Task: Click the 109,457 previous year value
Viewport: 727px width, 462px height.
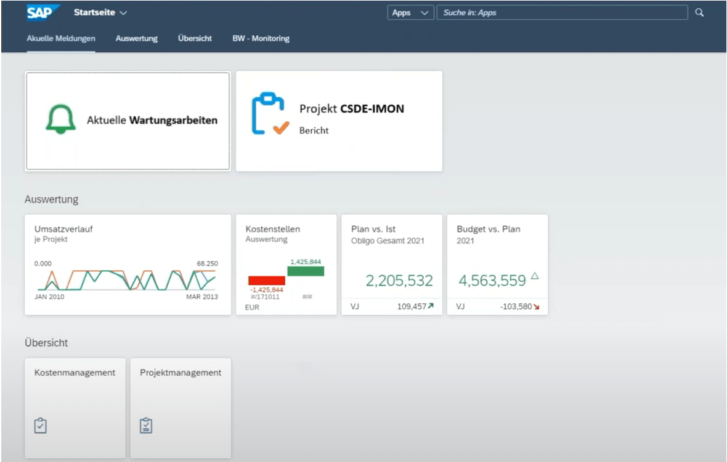Action: 412,306
